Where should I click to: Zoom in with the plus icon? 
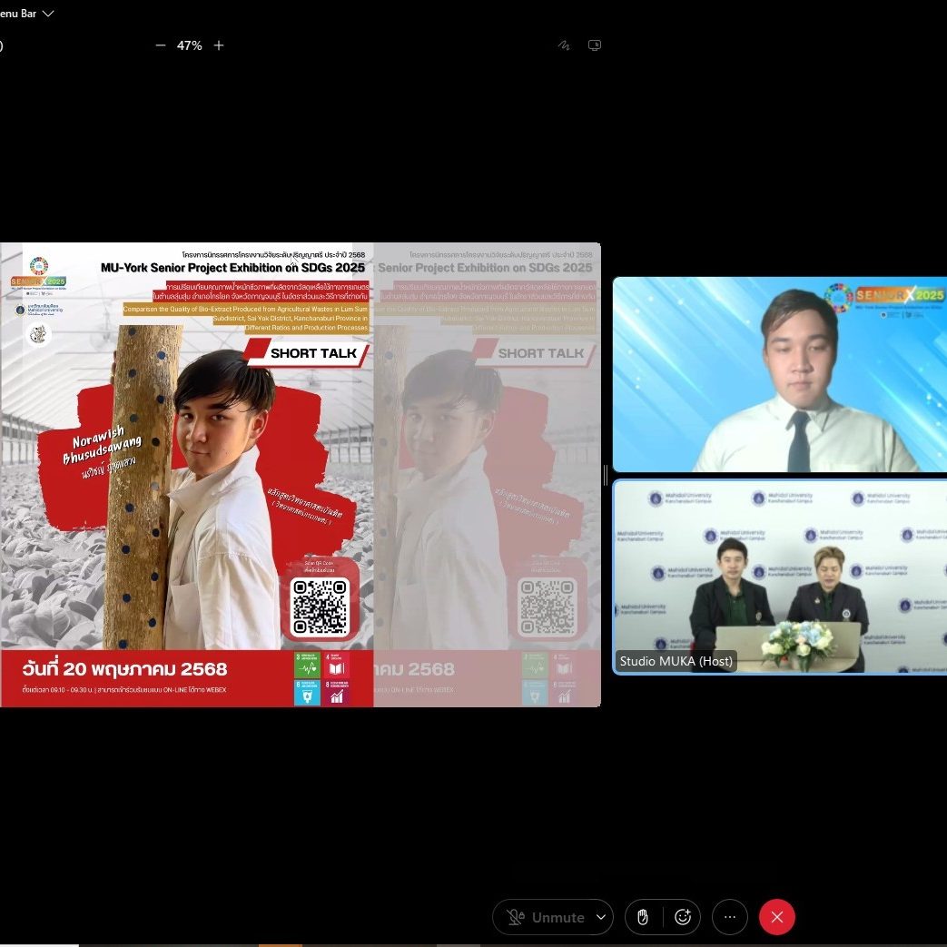pos(219,45)
